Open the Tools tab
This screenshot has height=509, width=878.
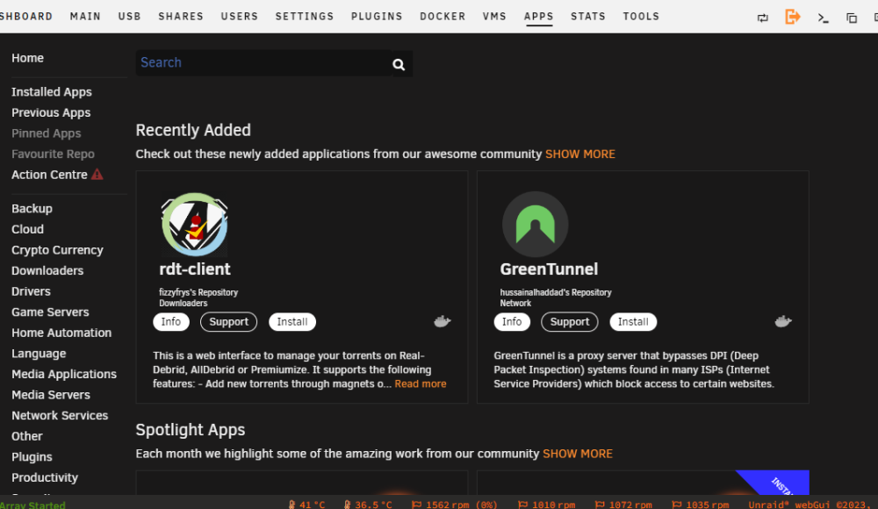coord(641,17)
